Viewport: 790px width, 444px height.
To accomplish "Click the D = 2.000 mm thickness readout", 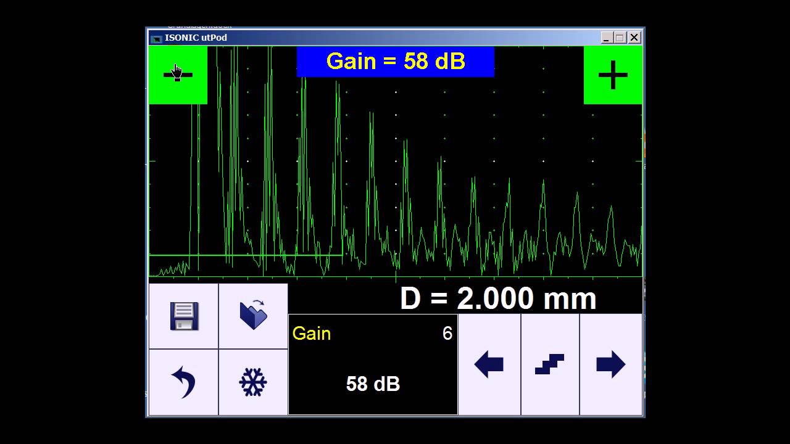I will [498, 298].
